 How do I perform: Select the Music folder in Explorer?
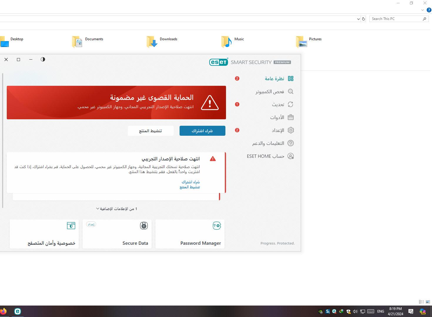point(232,41)
